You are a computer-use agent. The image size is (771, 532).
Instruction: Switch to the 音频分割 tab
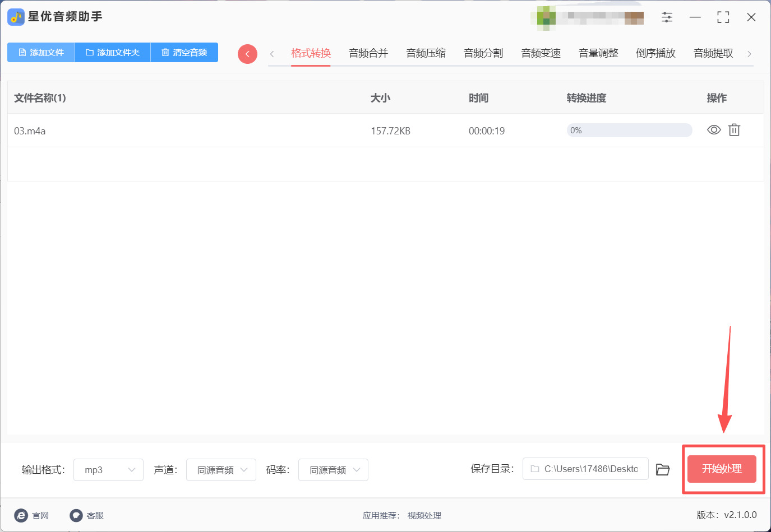pyautogui.click(x=483, y=53)
